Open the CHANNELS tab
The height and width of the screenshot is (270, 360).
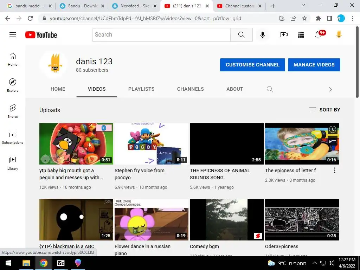click(190, 89)
